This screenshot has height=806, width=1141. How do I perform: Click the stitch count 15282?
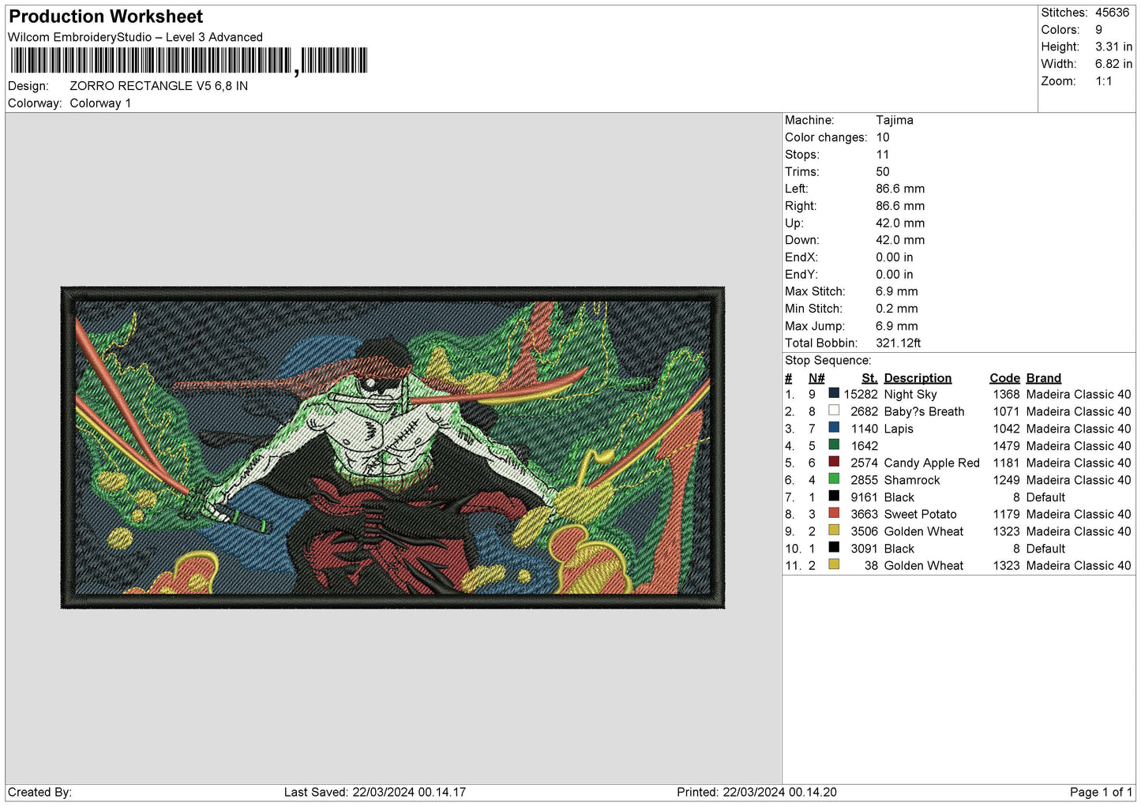861,395
